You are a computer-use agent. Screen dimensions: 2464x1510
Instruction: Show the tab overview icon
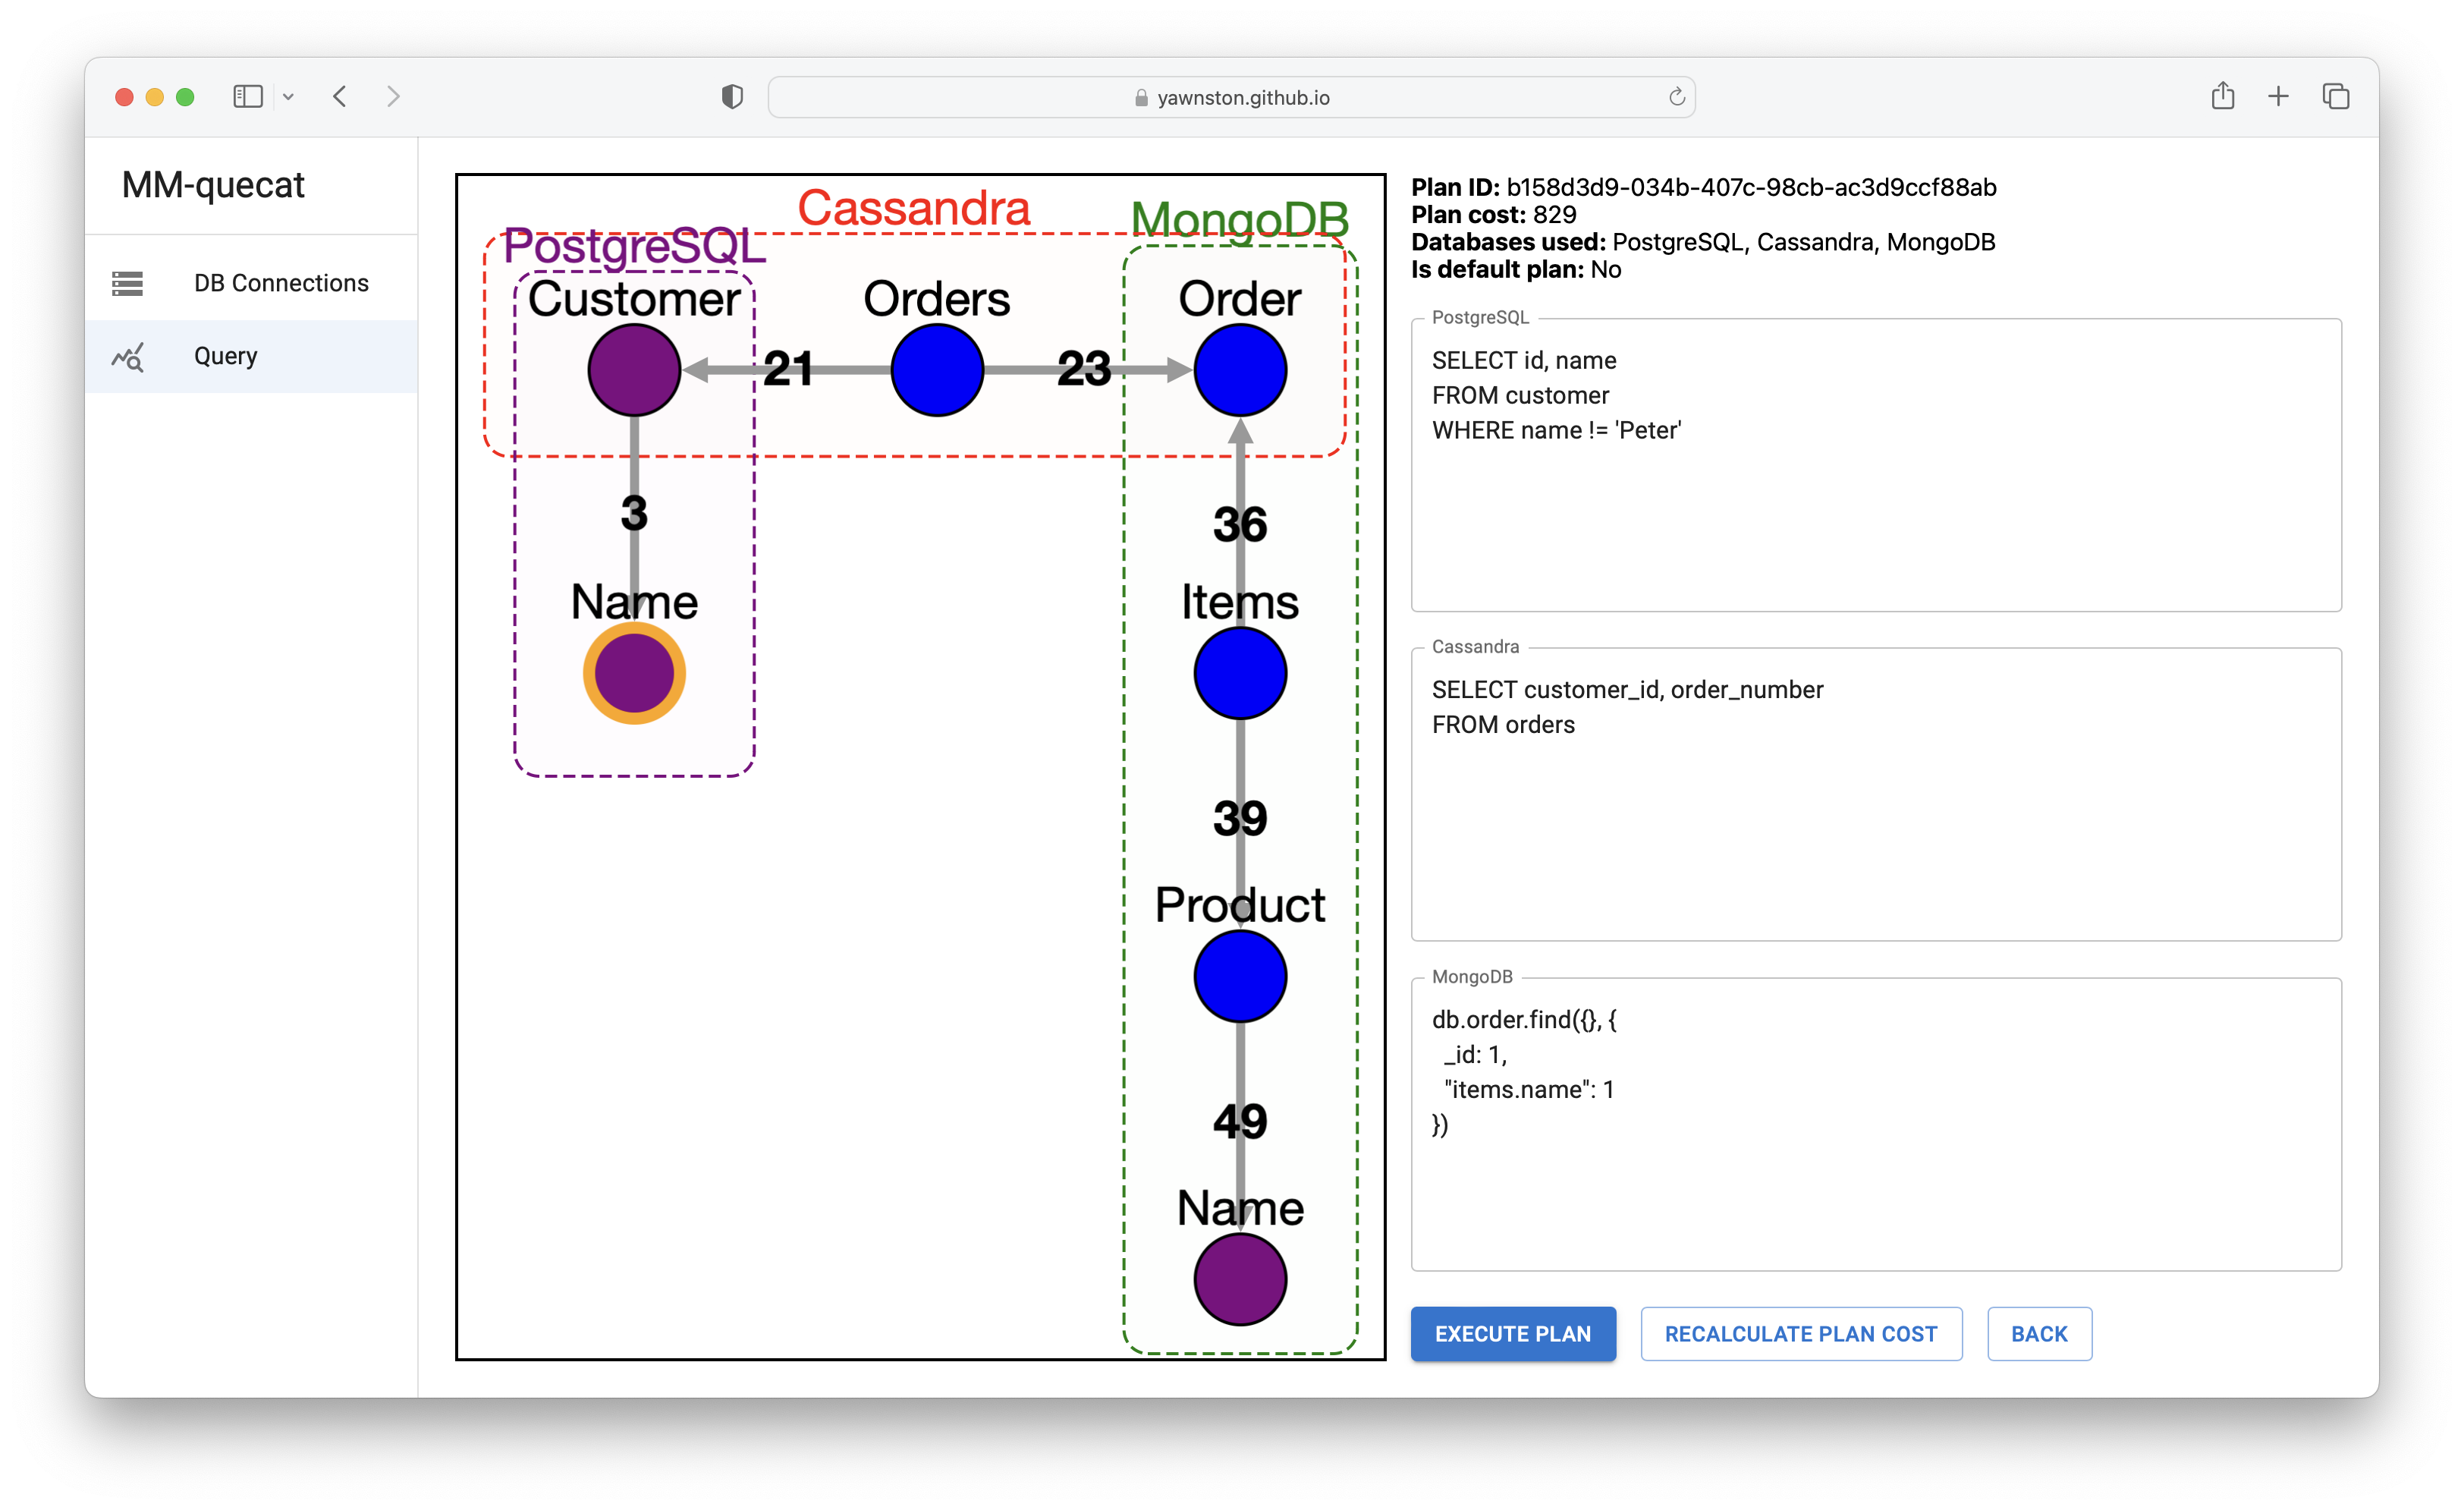[x=2335, y=97]
